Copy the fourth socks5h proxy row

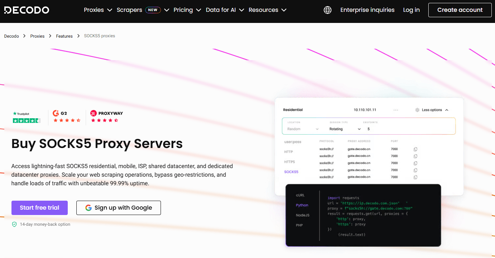415,170
